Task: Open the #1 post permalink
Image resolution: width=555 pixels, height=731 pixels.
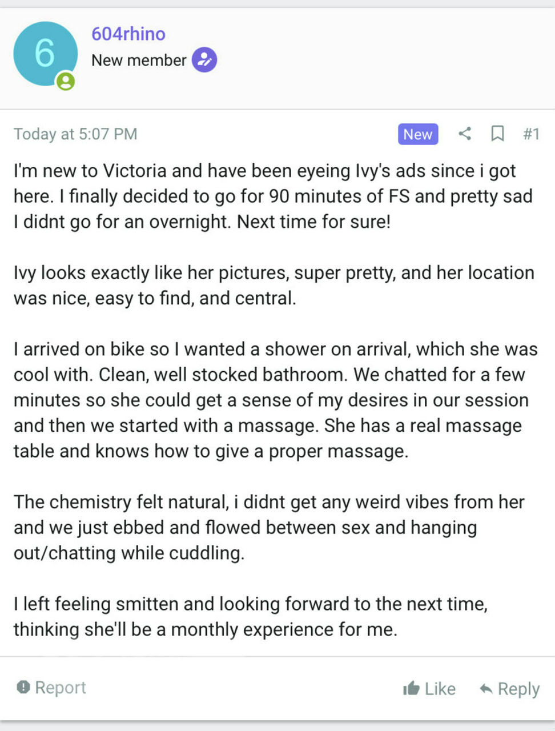Action: (531, 134)
